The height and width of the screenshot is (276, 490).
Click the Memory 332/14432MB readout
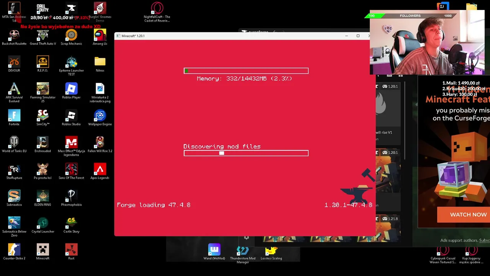click(x=245, y=78)
